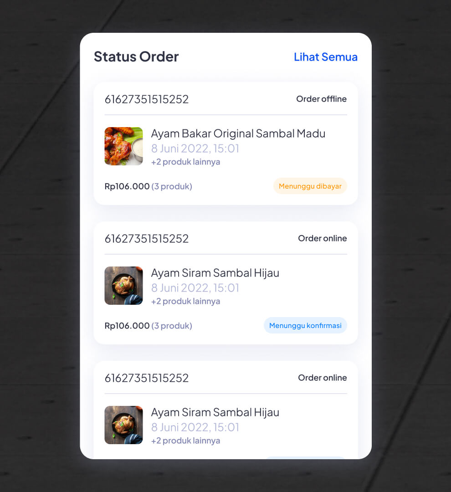
Task: Click Order online label of second card
Action: 323,238
